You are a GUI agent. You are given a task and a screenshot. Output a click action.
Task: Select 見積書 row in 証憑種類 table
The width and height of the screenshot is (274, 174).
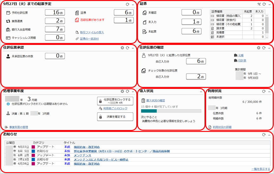click(x=238, y=33)
